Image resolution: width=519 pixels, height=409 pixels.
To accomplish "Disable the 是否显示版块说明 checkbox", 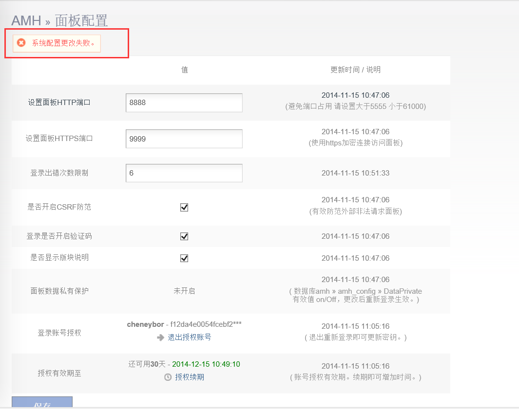I will (x=184, y=258).
